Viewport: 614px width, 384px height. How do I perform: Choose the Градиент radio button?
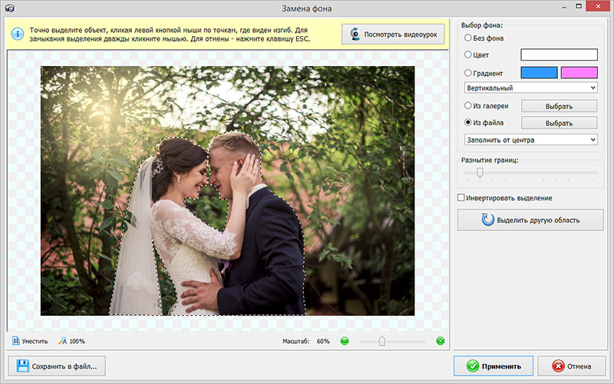[x=468, y=73]
